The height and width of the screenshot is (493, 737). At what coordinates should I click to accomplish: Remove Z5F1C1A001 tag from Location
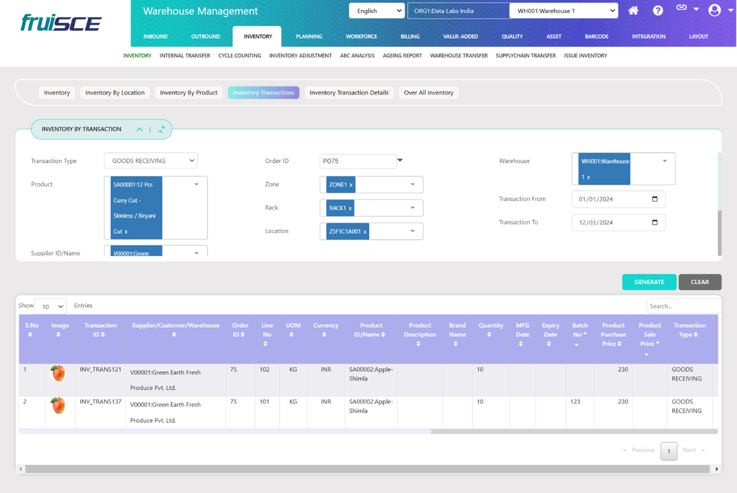tap(365, 232)
